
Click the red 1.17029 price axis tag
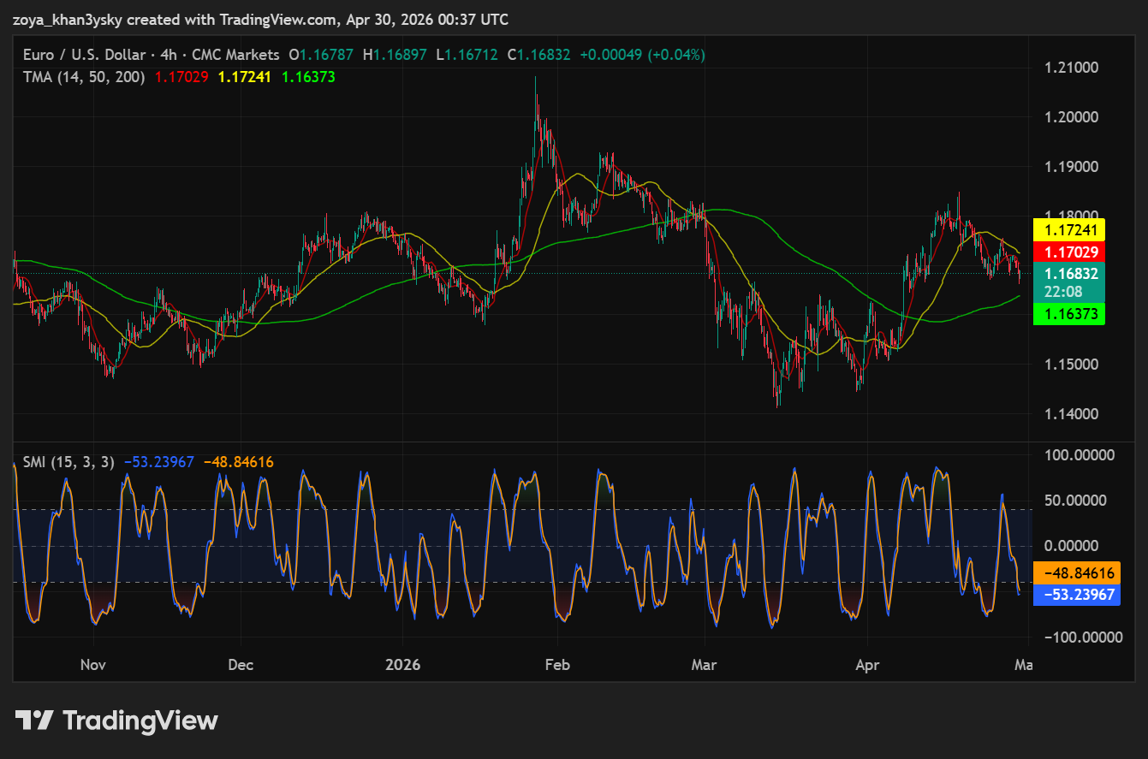1069,252
